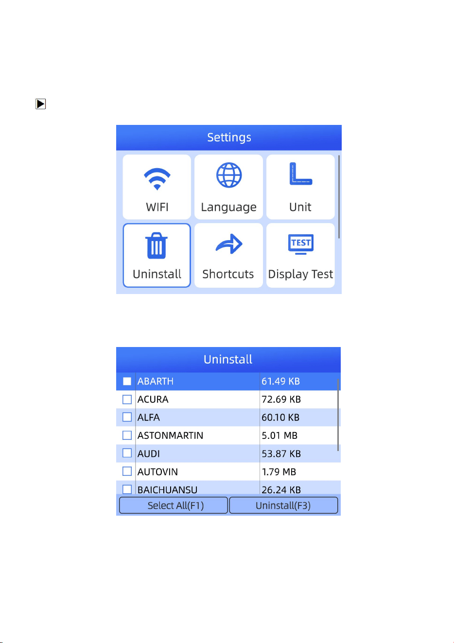Select the ACURA row name
This screenshot has width=454, height=643.
click(153, 400)
